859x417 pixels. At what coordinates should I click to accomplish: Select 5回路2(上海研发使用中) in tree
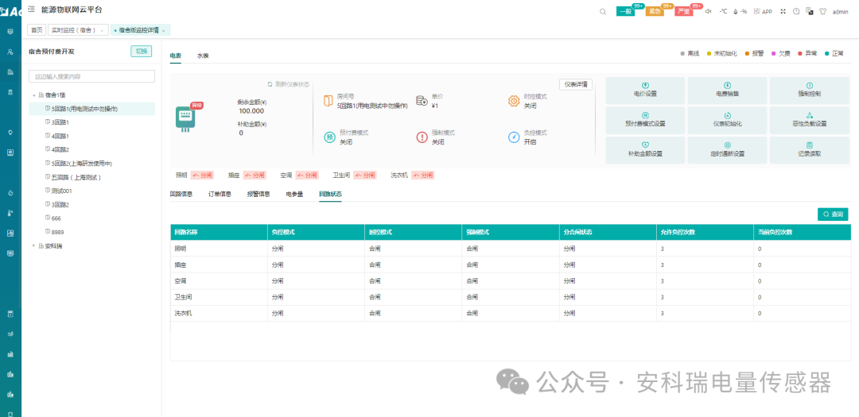pyautogui.click(x=82, y=163)
